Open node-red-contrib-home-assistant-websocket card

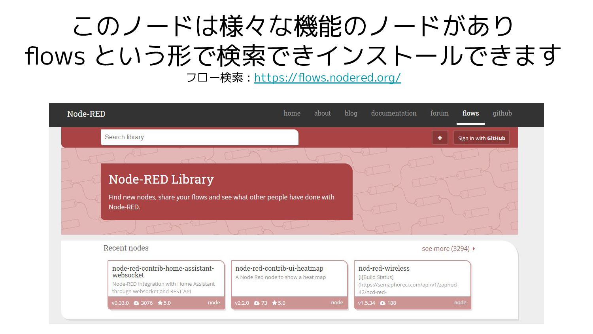(166, 284)
